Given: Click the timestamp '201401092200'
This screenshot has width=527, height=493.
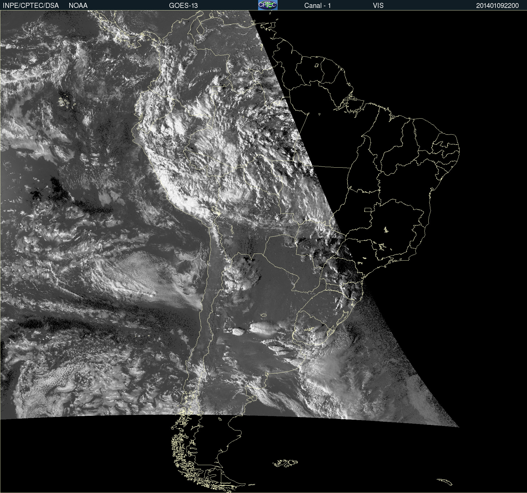Looking at the screenshot, I should point(497,6).
